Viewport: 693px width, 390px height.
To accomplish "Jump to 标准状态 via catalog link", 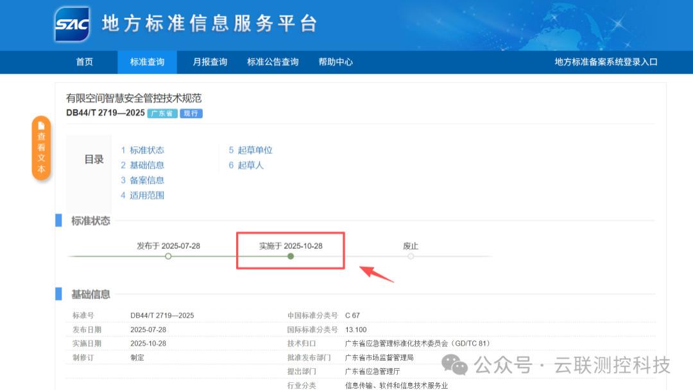I will (x=146, y=149).
